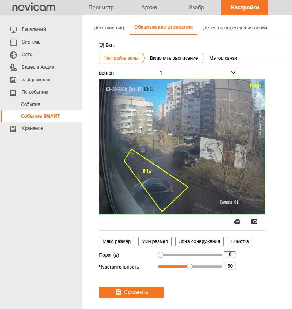
Task: Toggle the Вкл. checkbox
Action: coord(101,46)
